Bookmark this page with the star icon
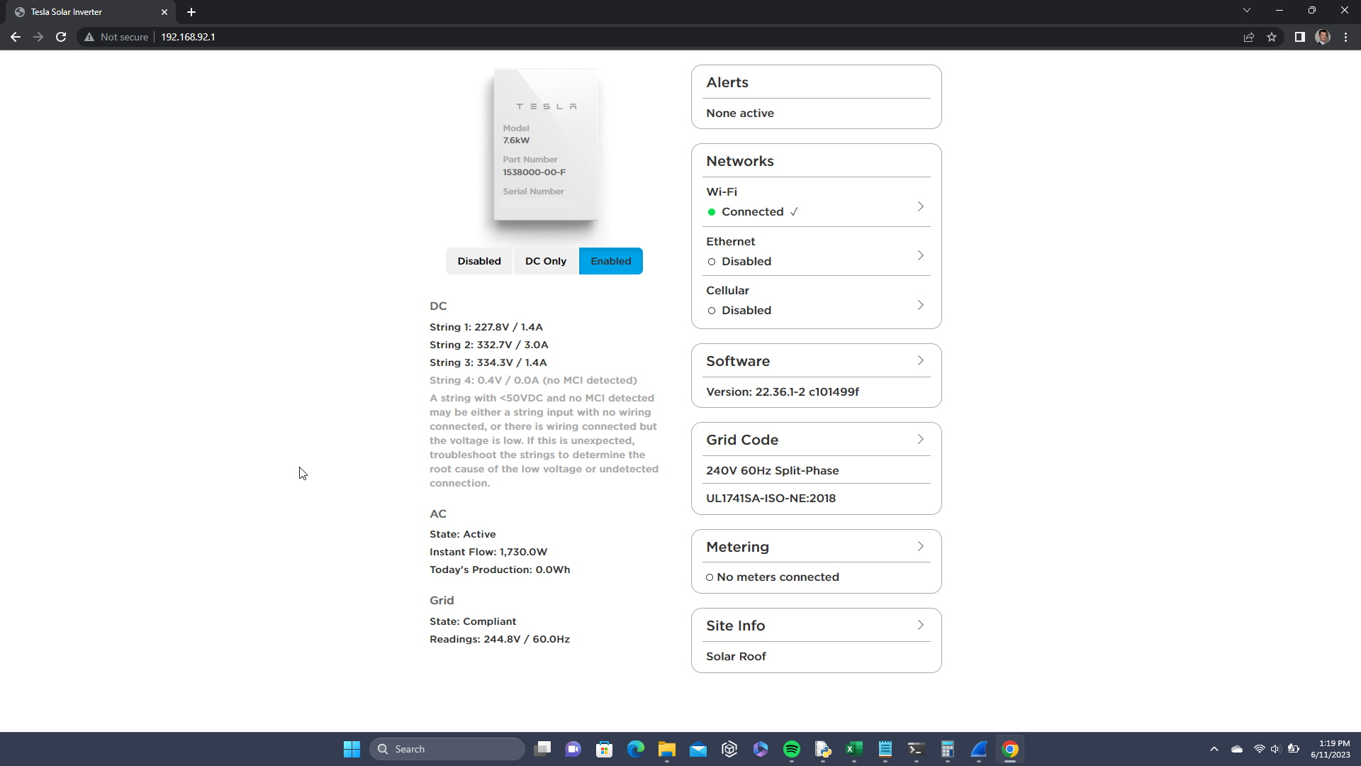Screen dimensions: 1361x766 point(1272,37)
